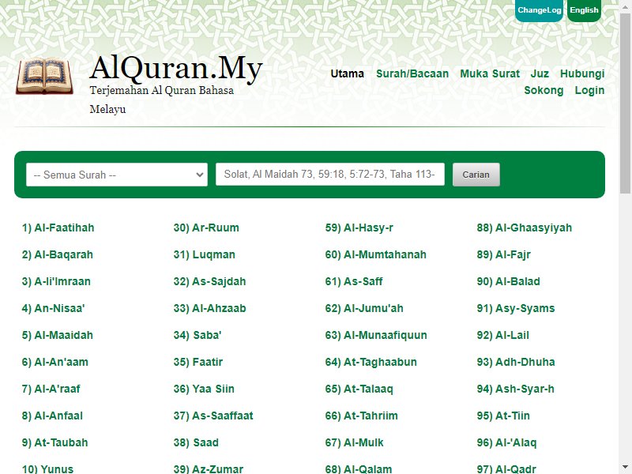
Task: Click the Login link
Action: [x=589, y=90]
